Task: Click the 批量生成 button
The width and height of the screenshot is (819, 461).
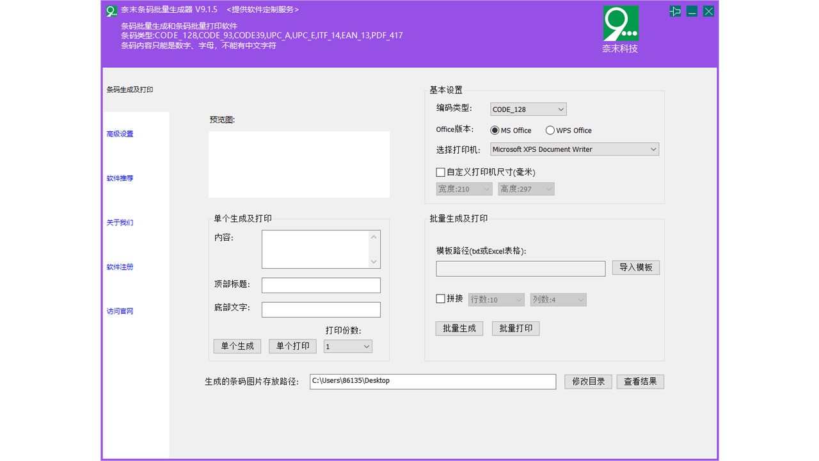Action: [459, 328]
